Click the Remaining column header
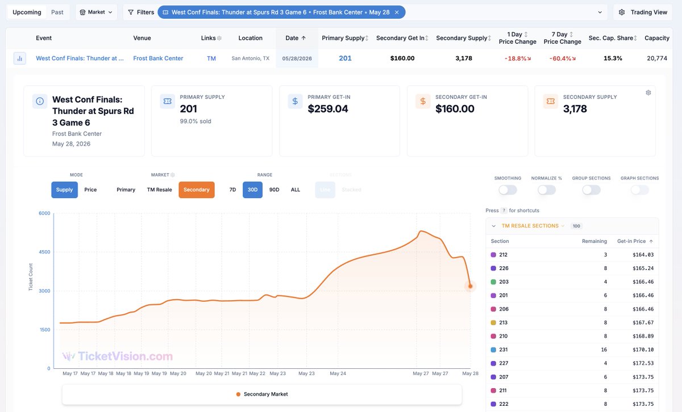The height and width of the screenshot is (412, 682). (x=594, y=241)
